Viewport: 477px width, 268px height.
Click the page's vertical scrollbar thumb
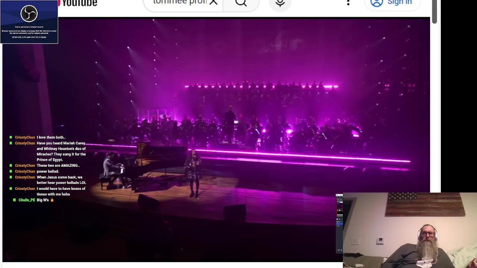[x=435, y=12]
